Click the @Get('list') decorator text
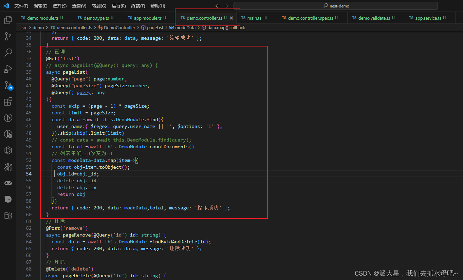The width and height of the screenshot is (463, 280). [x=63, y=58]
